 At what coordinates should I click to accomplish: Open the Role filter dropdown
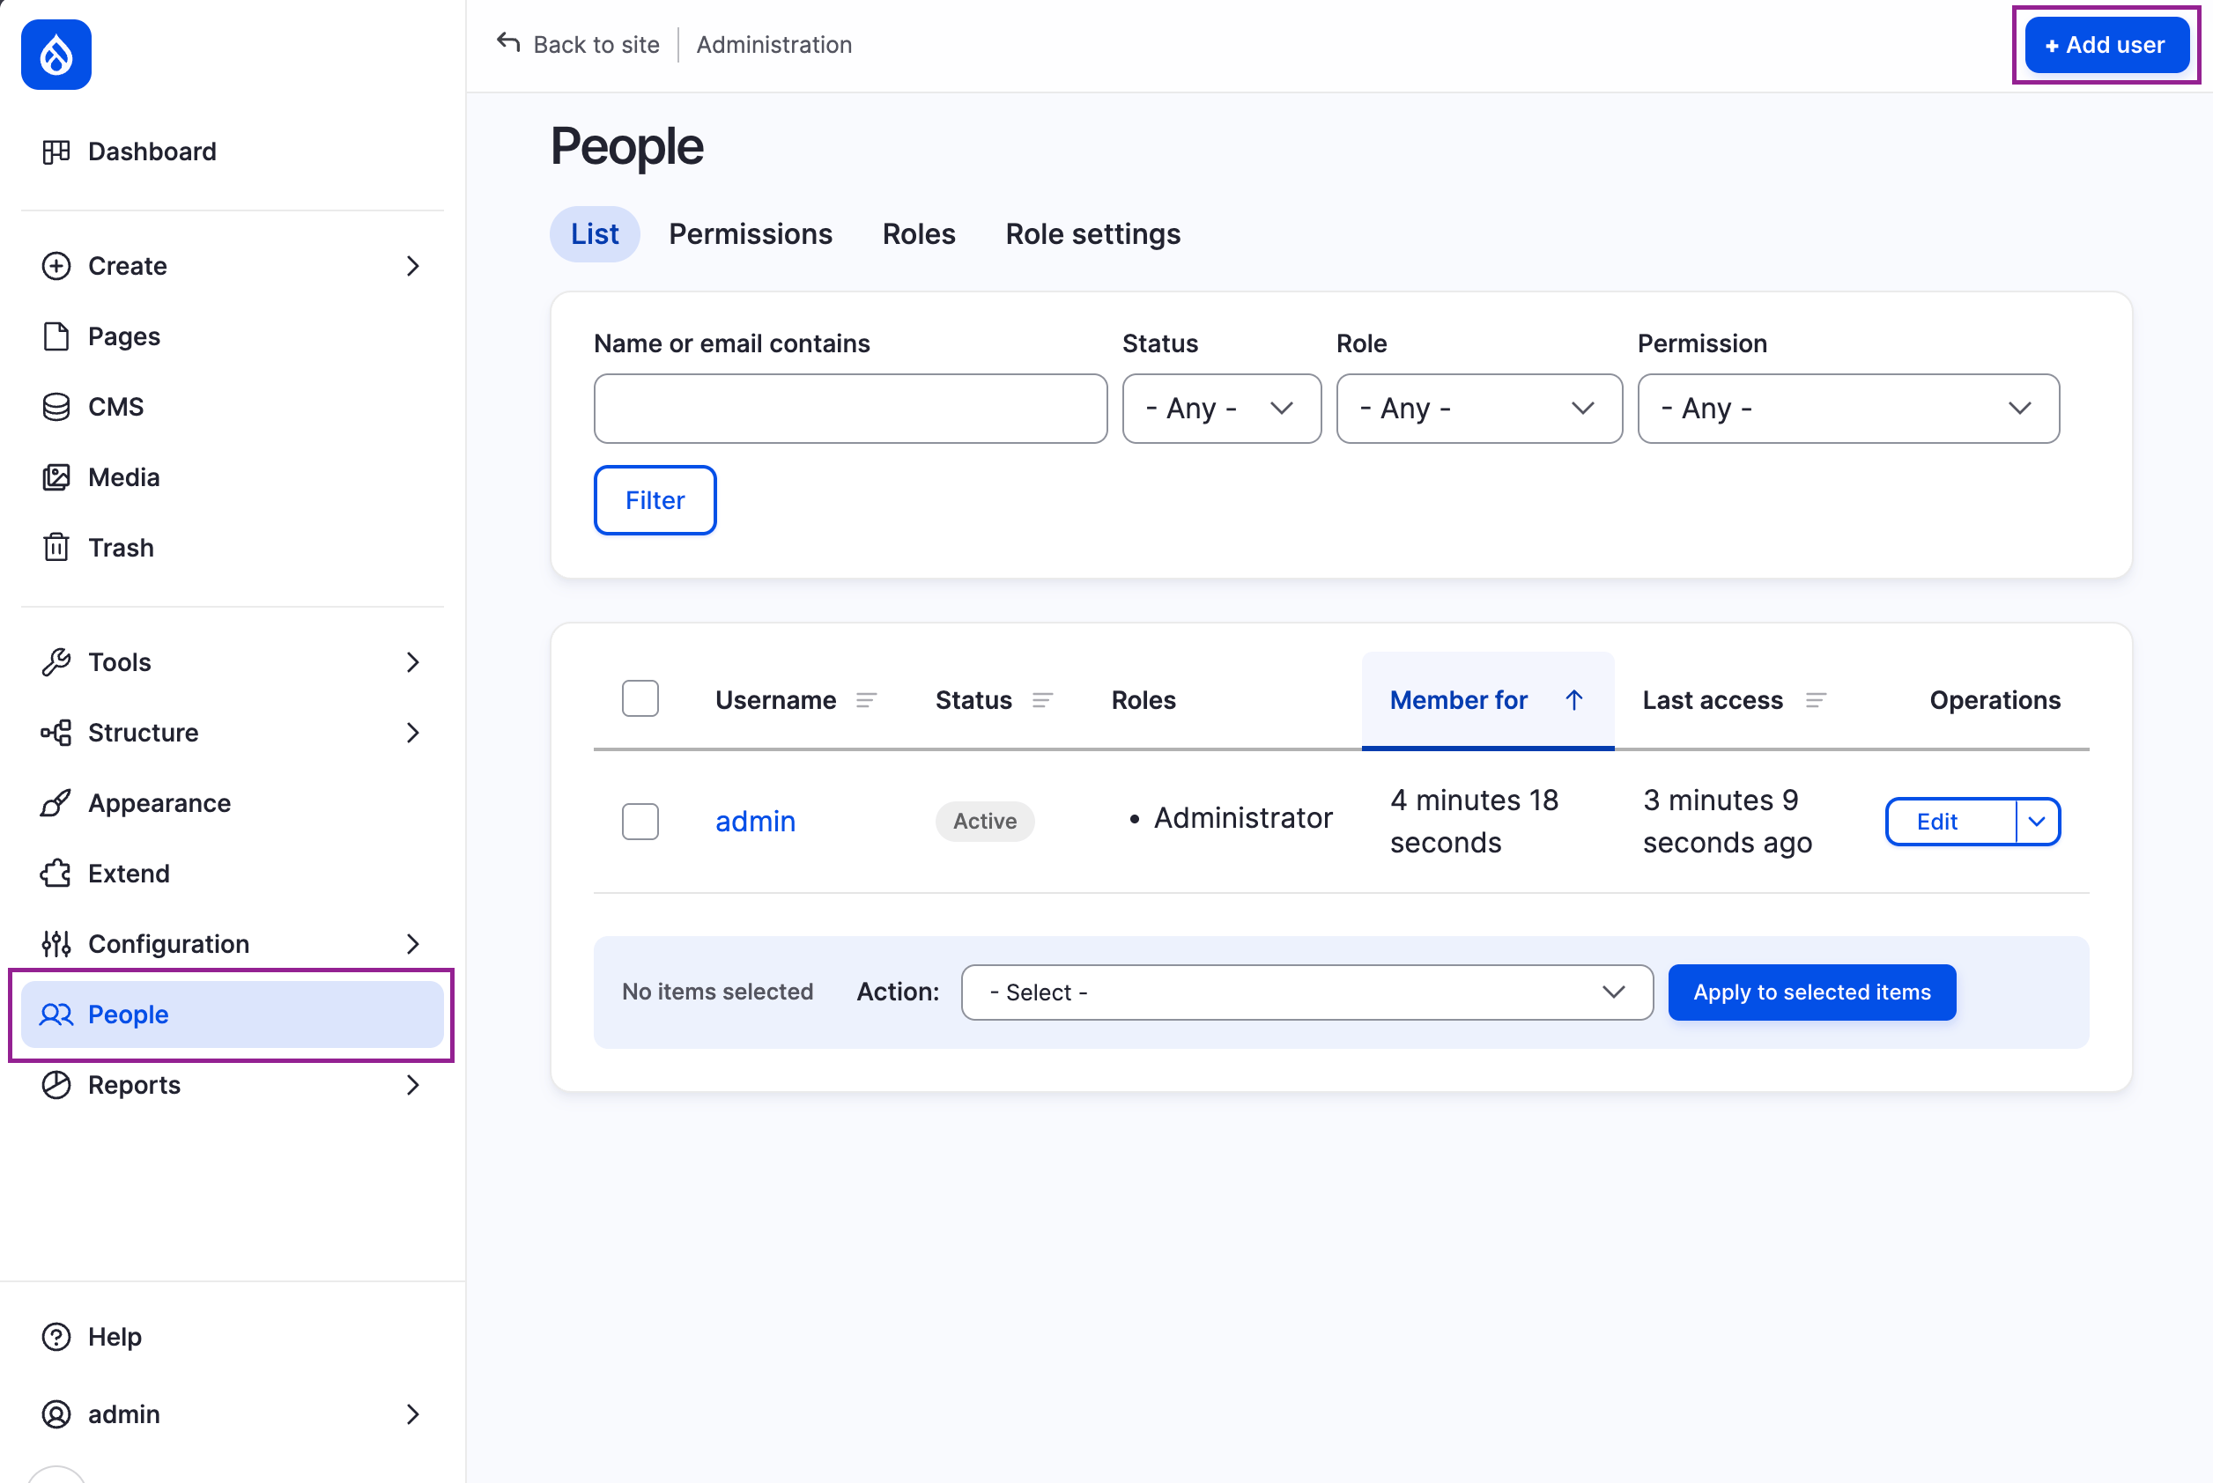click(1479, 408)
